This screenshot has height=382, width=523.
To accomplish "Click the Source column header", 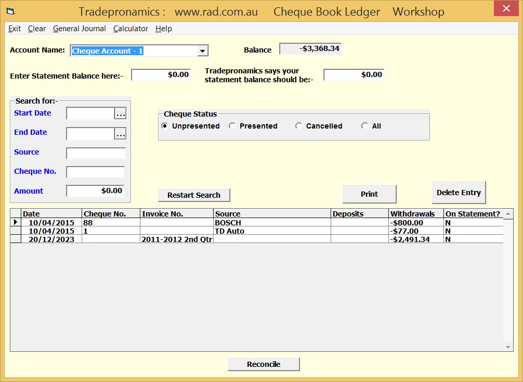I will [x=272, y=214].
